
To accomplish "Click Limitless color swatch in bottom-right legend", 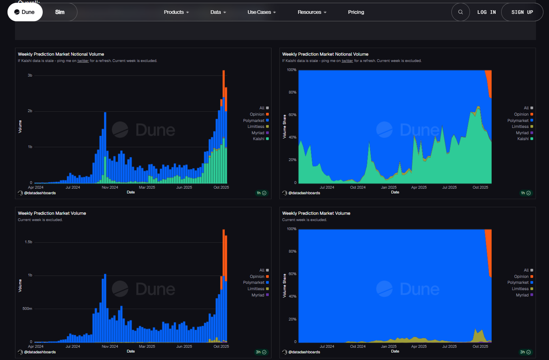I will tap(532, 289).
